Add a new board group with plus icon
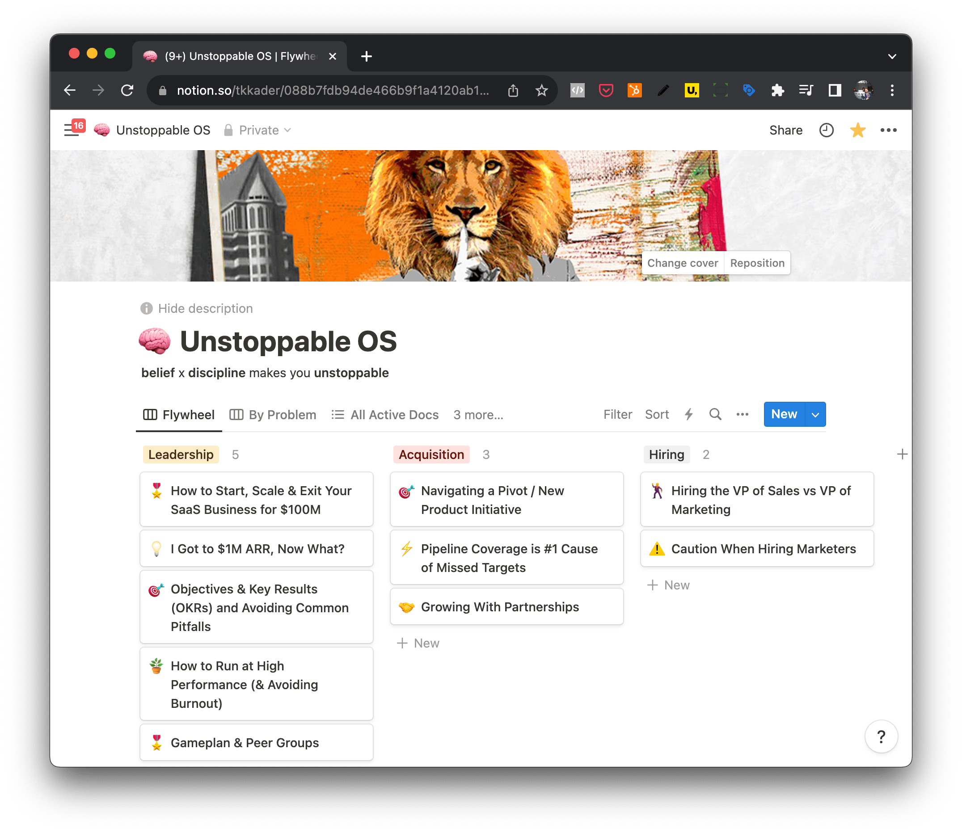The width and height of the screenshot is (962, 833). tap(902, 454)
